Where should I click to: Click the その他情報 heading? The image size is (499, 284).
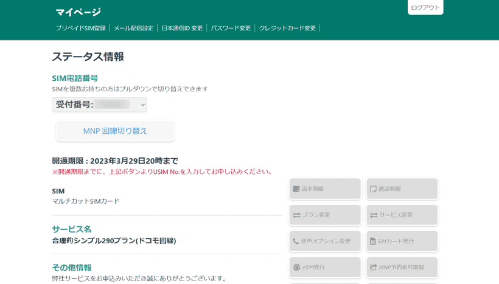(x=72, y=268)
